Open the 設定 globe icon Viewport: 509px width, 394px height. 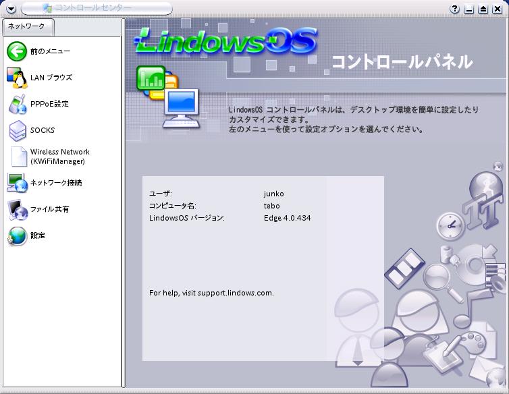(x=17, y=236)
